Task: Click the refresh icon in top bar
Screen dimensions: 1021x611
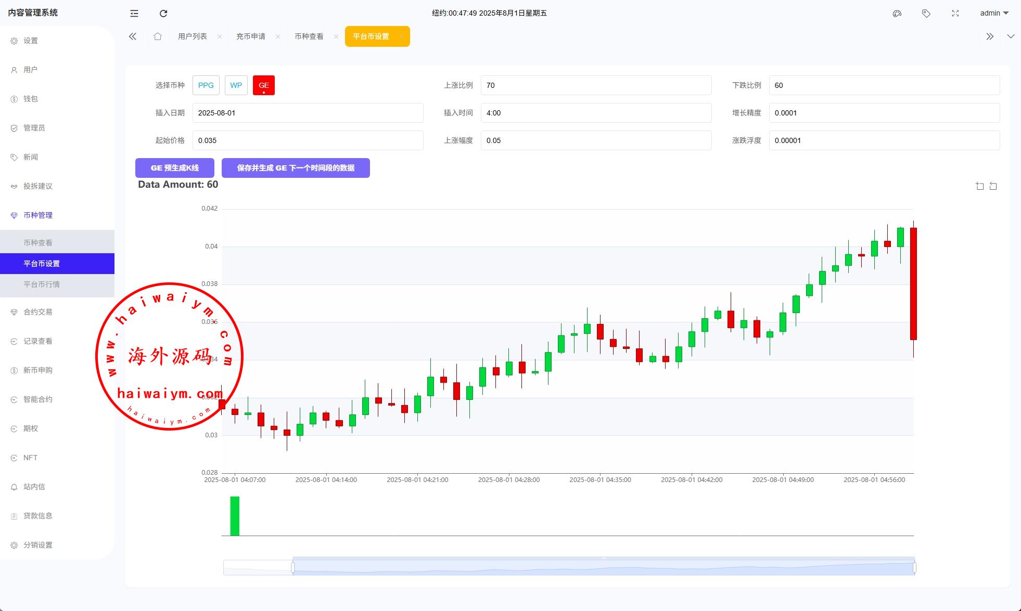Action: [x=163, y=14]
